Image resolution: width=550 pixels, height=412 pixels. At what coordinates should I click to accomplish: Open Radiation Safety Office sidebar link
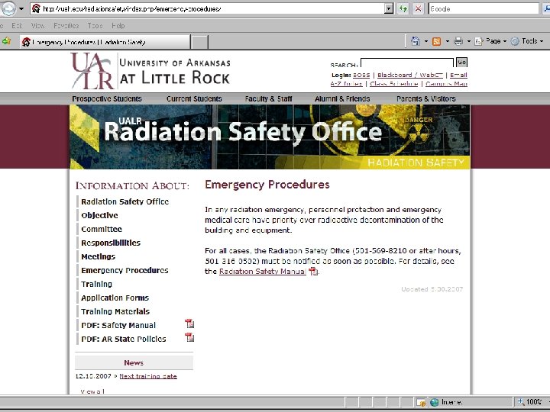pos(125,201)
